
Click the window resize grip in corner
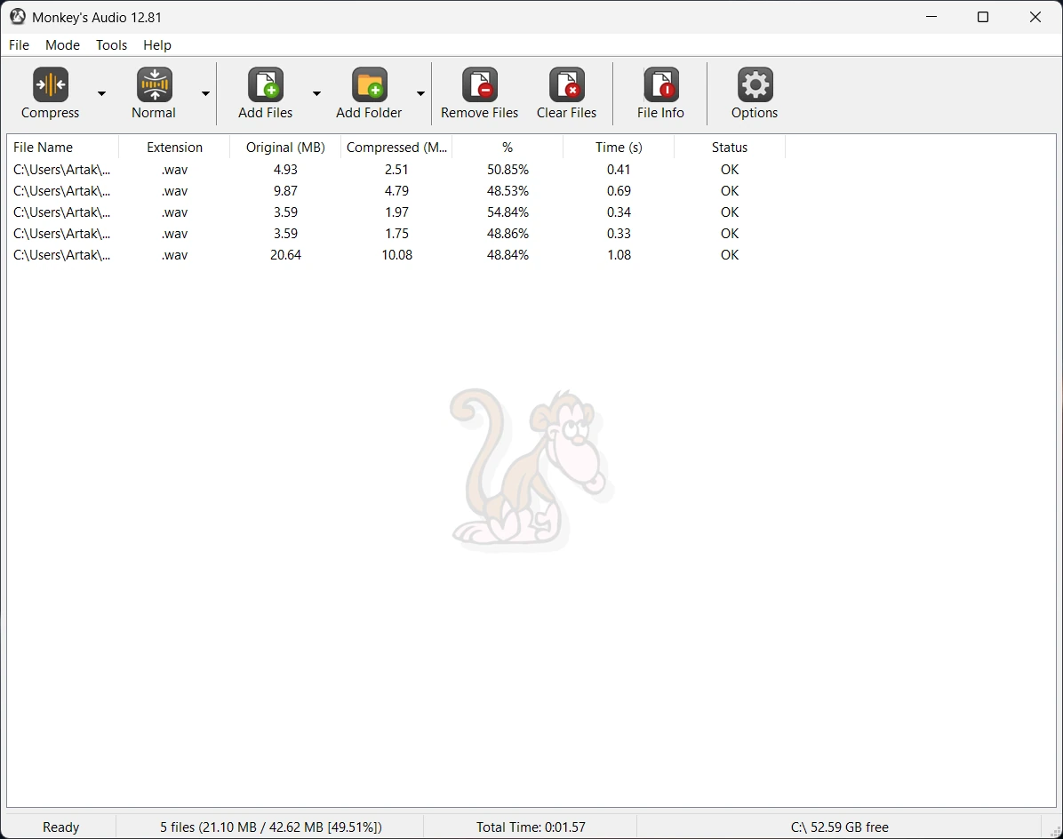(1055, 832)
